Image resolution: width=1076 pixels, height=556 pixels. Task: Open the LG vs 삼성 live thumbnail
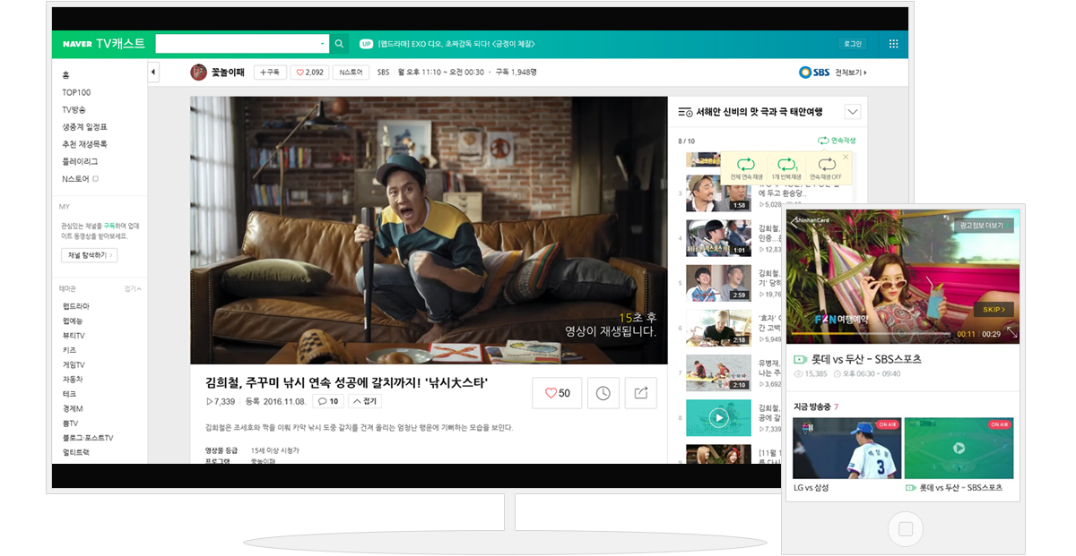846,448
